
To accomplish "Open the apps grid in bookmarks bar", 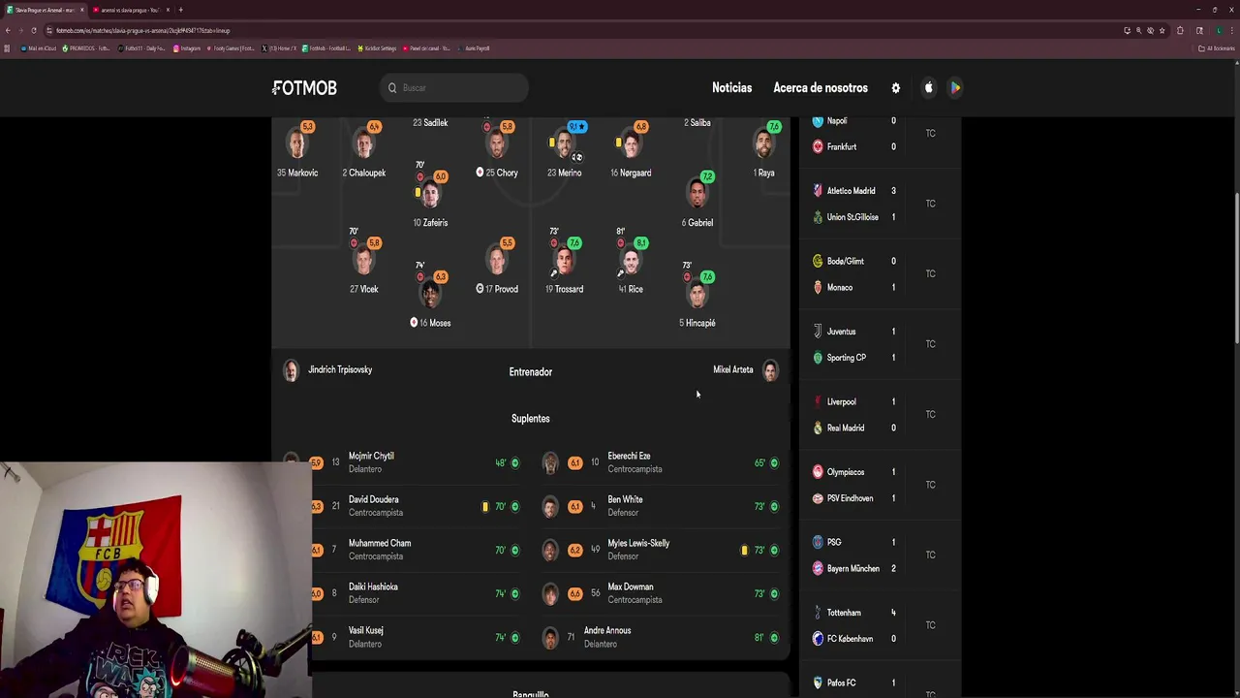I will [7, 48].
